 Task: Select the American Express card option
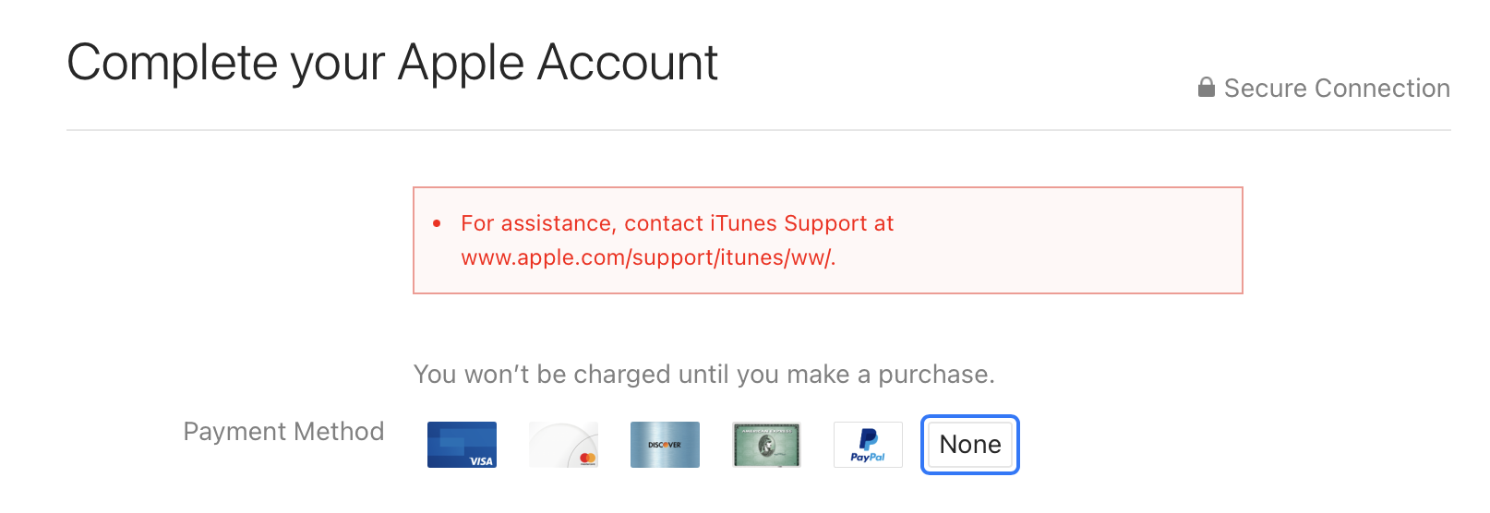point(766,445)
